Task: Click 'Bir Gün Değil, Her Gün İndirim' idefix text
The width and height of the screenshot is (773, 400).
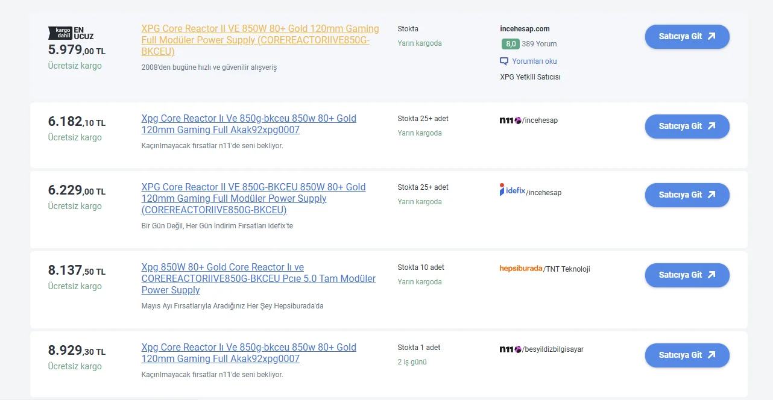Action: (217, 226)
